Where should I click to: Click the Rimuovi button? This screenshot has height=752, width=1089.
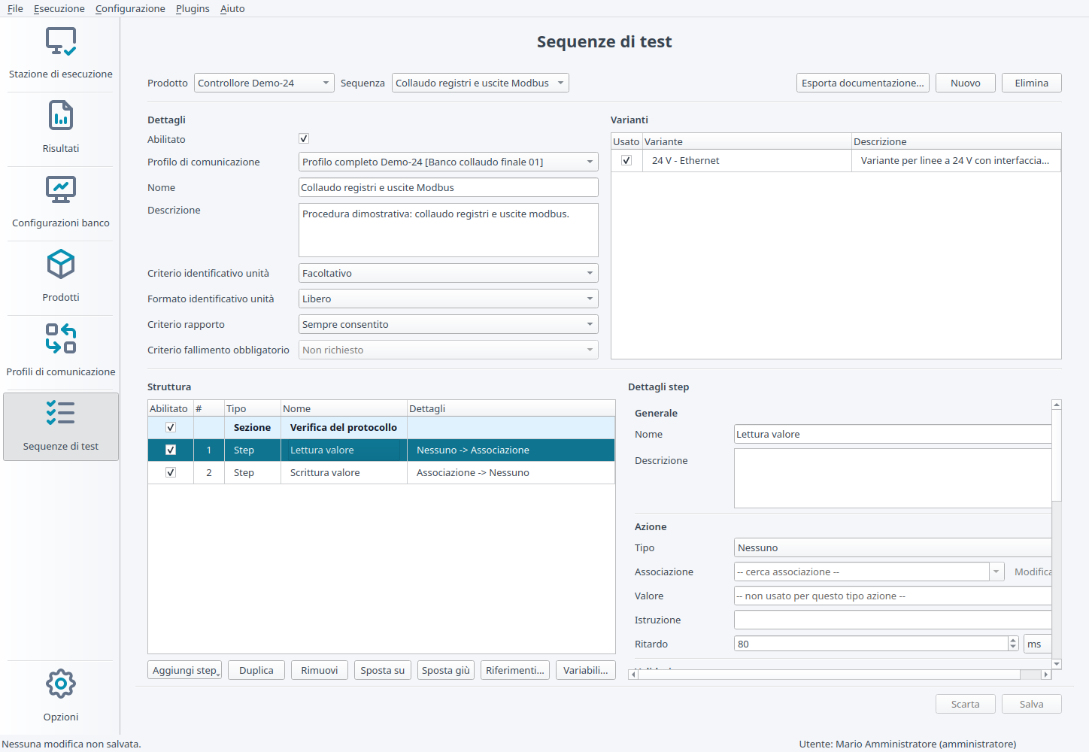pyautogui.click(x=320, y=670)
